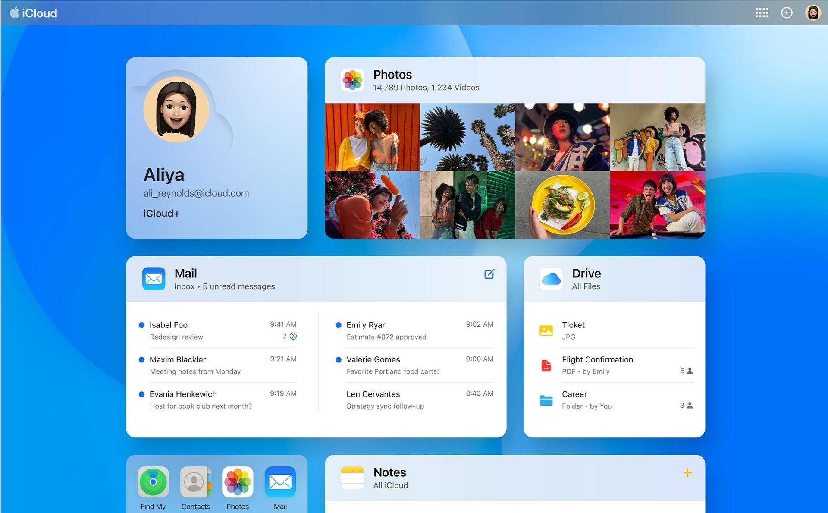Click All Files subtitle in Drive
The image size is (828, 513).
tap(586, 286)
